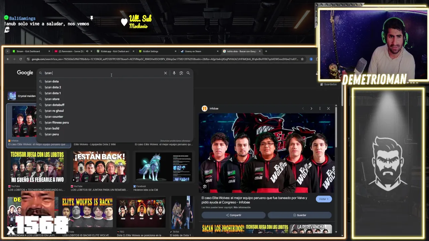This screenshot has width=429, height=241.
Task: Click the URL address bar
Action: point(165,59)
